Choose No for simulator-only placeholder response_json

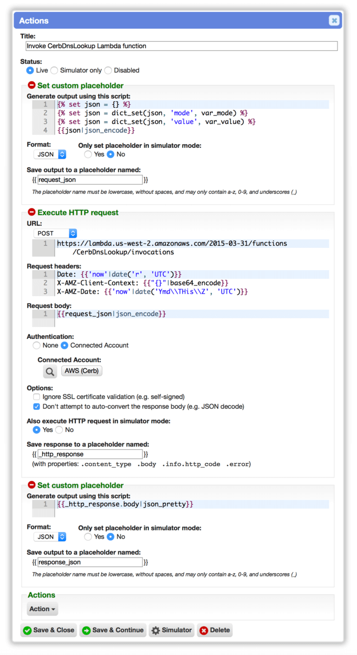tap(111, 536)
